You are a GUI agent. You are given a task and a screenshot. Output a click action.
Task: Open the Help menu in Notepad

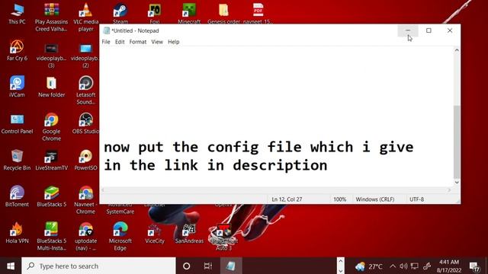click(x=173, y=42)
